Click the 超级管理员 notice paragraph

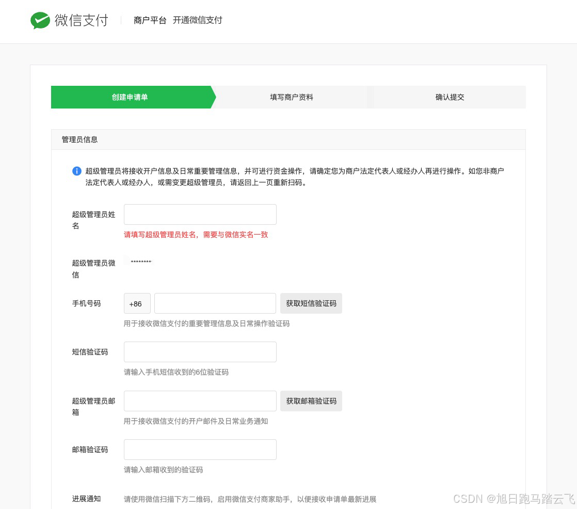pyautogui.click(x=295, y=177)
